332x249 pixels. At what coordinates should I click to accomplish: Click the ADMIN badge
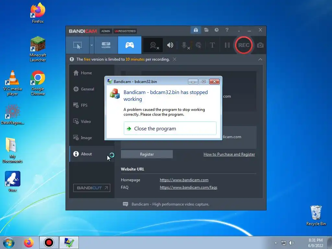coord(105,31)
